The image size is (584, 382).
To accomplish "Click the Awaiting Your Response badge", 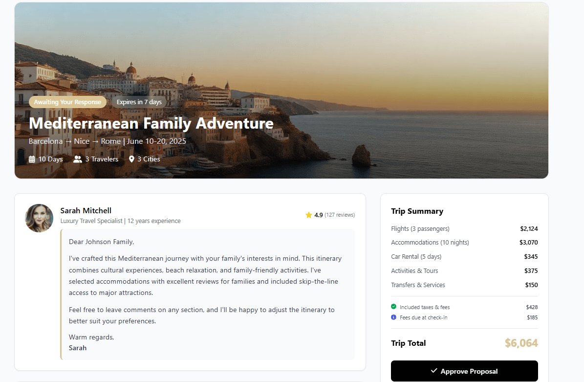I will (67, 102).
